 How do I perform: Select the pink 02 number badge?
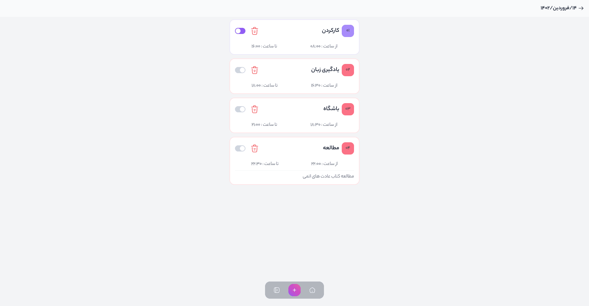click(348, 70)
